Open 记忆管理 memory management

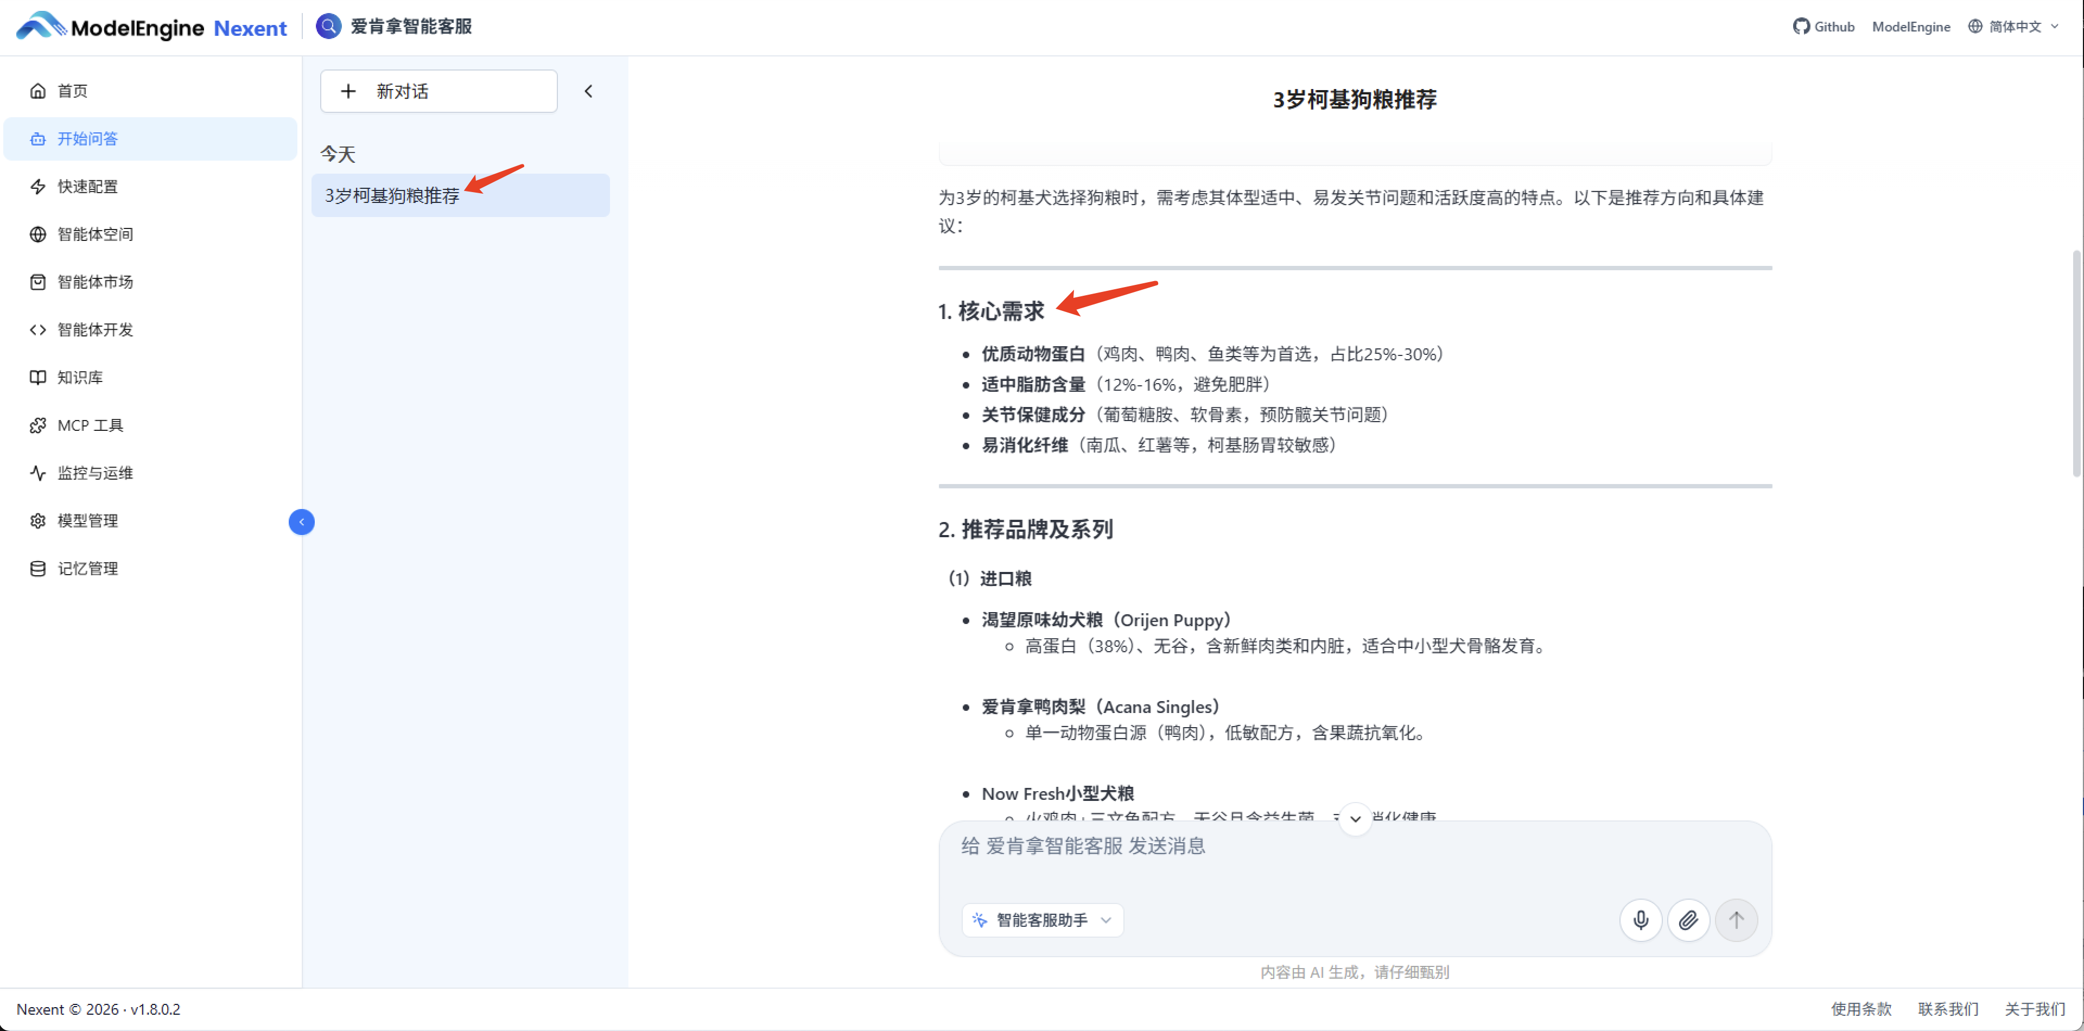87,568
